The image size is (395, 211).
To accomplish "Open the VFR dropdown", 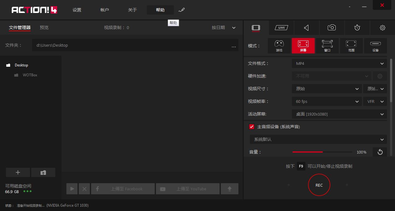I will coord(375,101).
